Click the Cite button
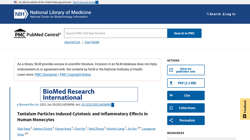 [x=186, y=96]
